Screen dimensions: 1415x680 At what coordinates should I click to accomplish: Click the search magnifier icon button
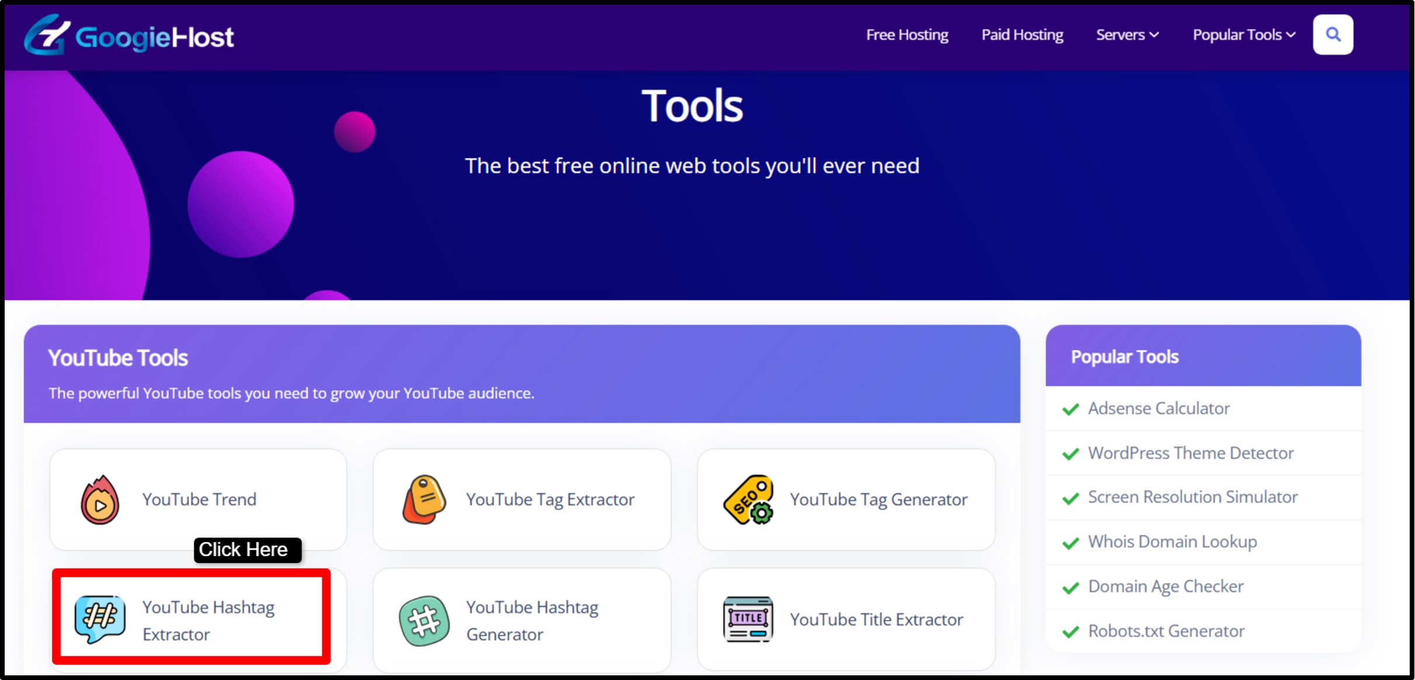[x=1333, y=34]
